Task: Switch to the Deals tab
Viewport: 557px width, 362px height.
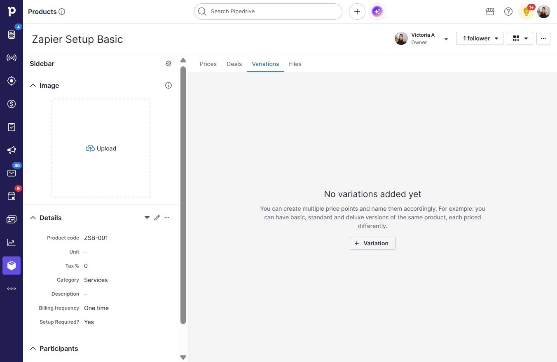Action: click(x=234, y=64)
